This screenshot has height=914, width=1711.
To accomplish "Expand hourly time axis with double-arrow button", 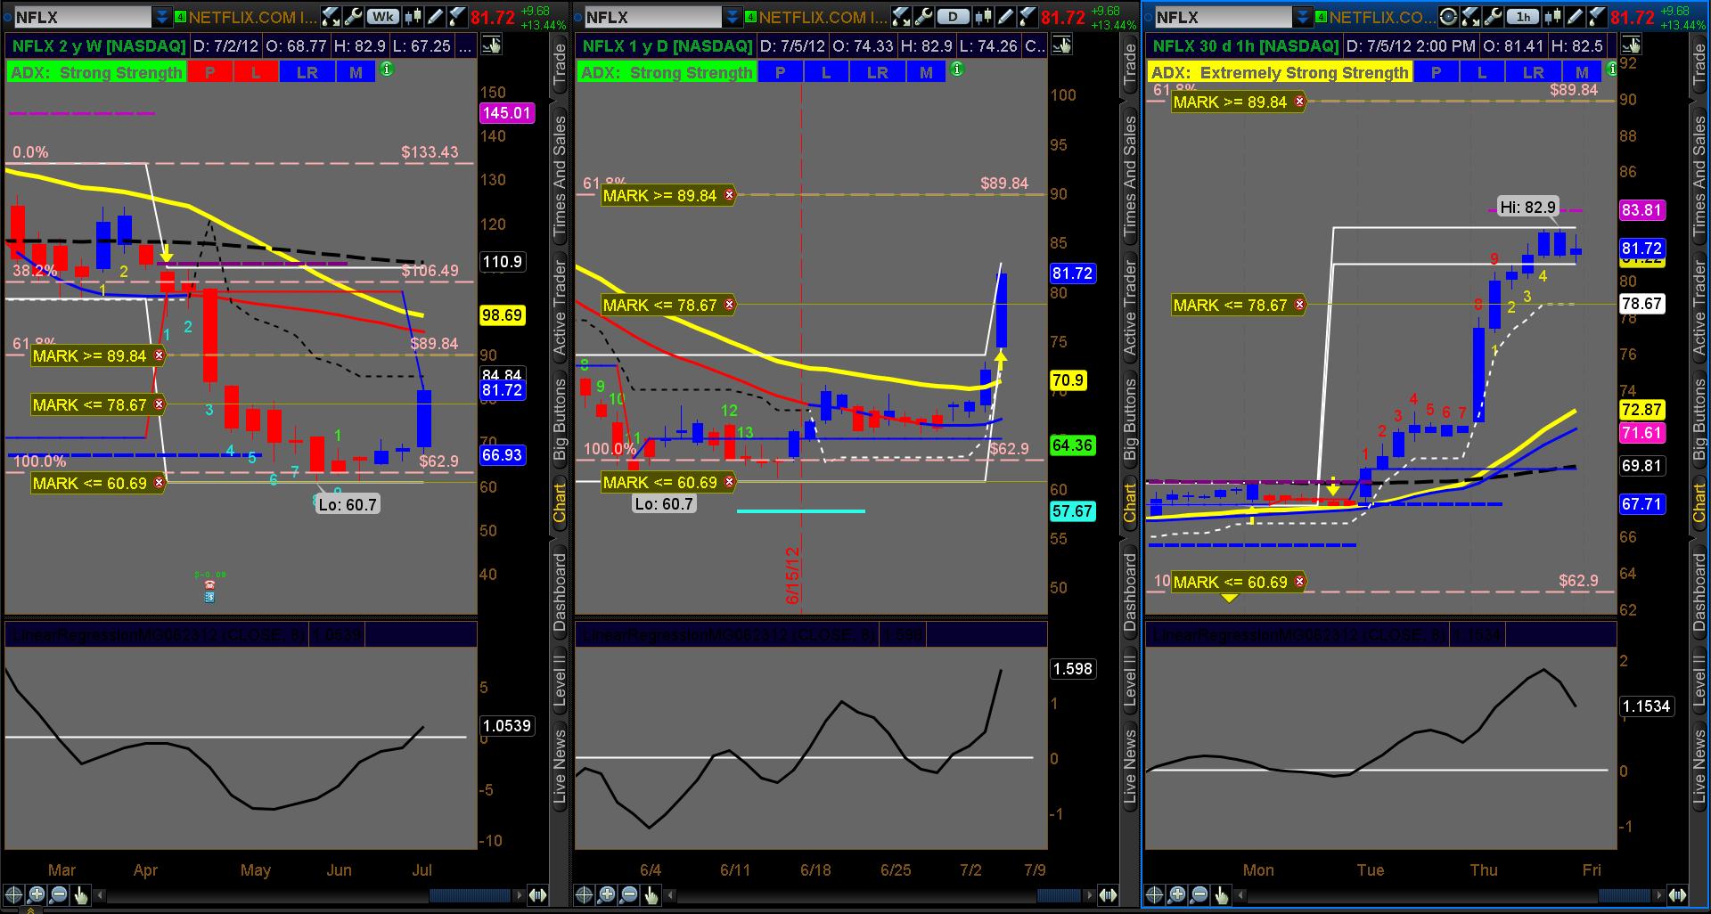I will coord(1677,894).
